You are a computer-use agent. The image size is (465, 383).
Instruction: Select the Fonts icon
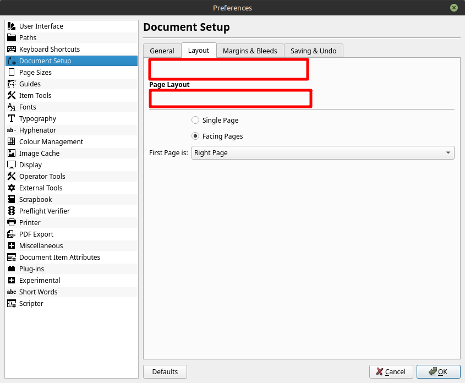click(12, 107)
